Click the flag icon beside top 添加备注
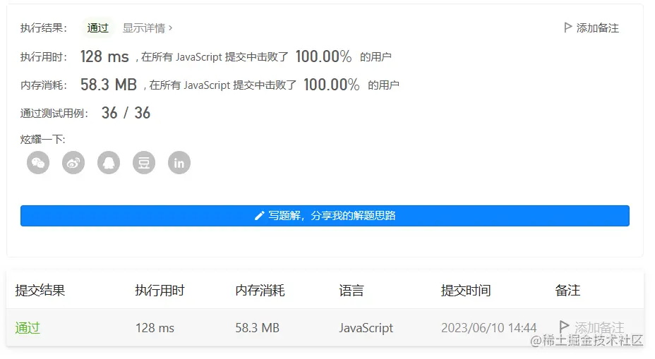 point(567,28)
